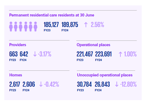Screen dimensions: 146x105
Task: Click the up arrow beside 2.56%
Action: point(86,25)
